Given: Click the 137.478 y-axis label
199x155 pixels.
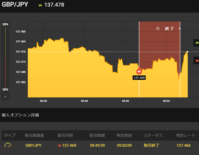Looking at the screenshot, I should [x=21, y=52].
